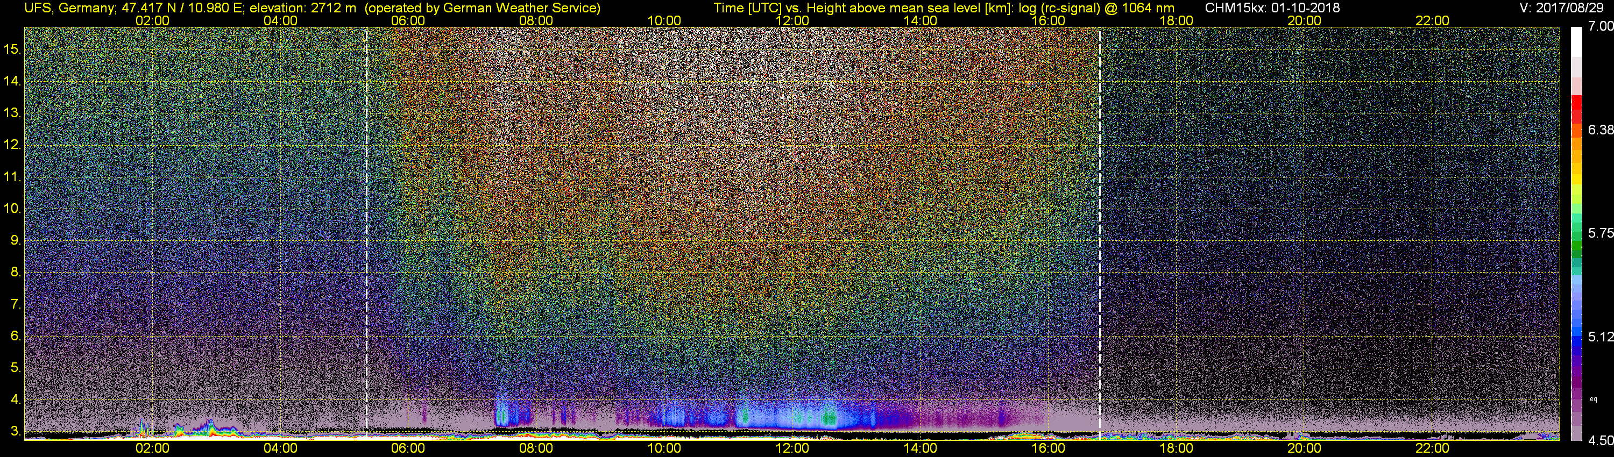Select the '13.' km height axis label
This screenshot has width=1614, height=457.
point(12,113)
